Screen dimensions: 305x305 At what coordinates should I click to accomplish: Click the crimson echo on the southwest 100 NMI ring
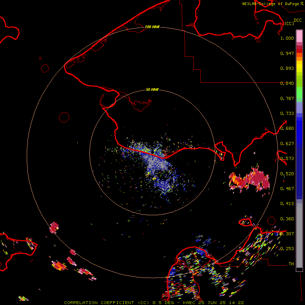[54, 227]
